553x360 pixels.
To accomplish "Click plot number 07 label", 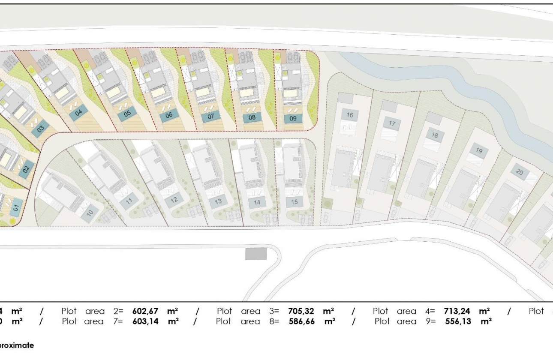I will pyautogui.click(x=211, y=116).
